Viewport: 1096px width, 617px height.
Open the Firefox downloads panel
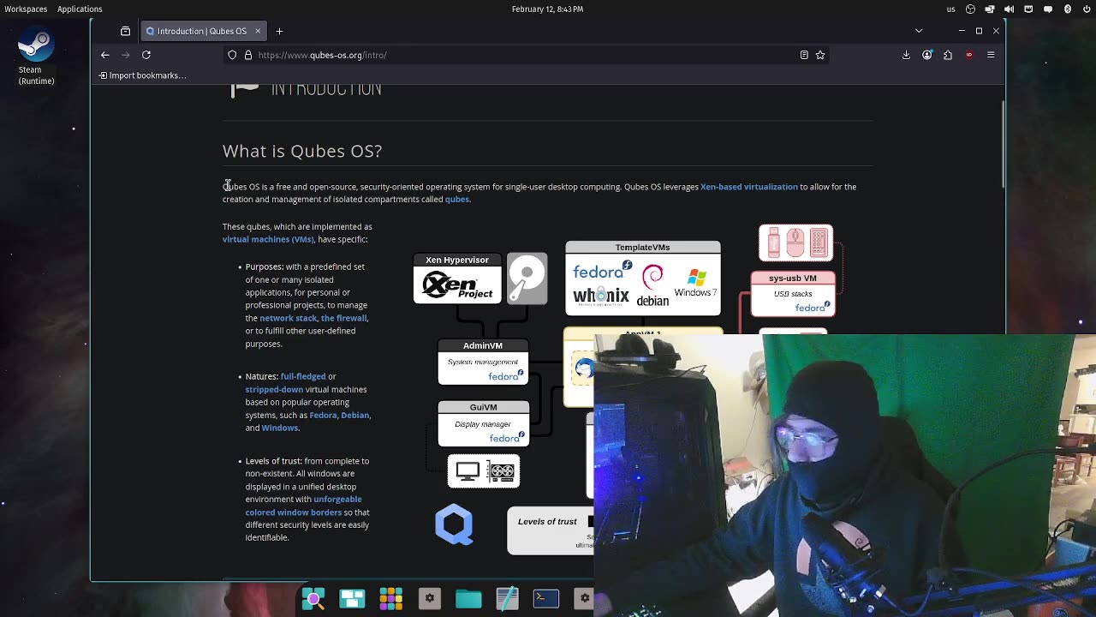pyautogui.click(x=906, y=55)
